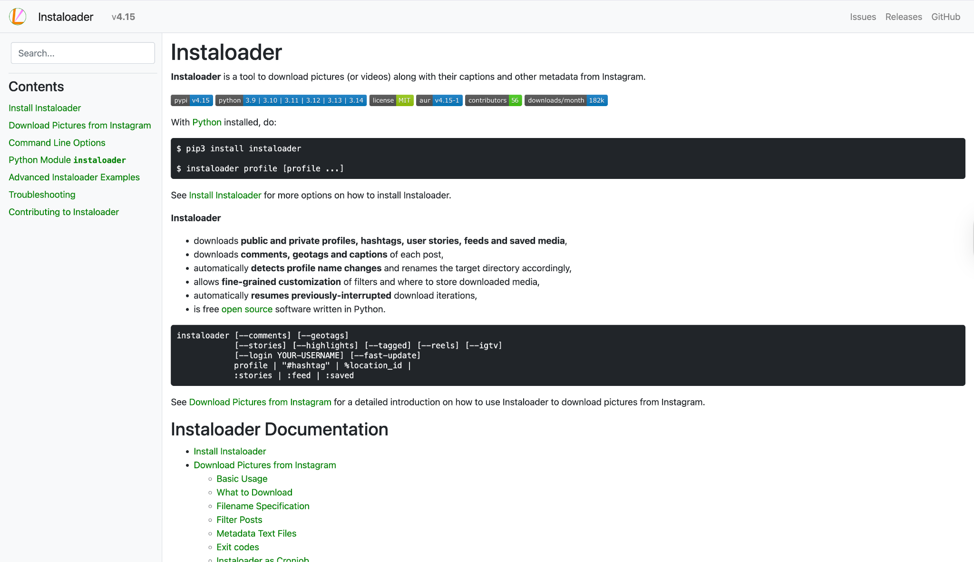
Task: Open the Issues page
Action: coord(863,17)
